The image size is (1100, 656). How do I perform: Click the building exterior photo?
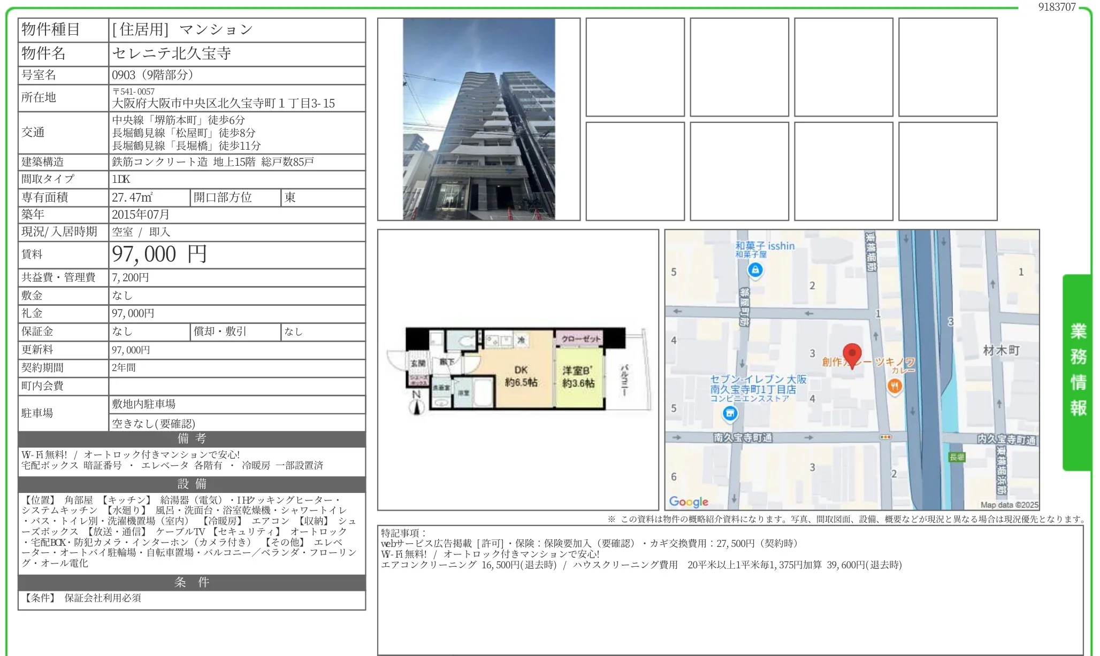point(479,119)
